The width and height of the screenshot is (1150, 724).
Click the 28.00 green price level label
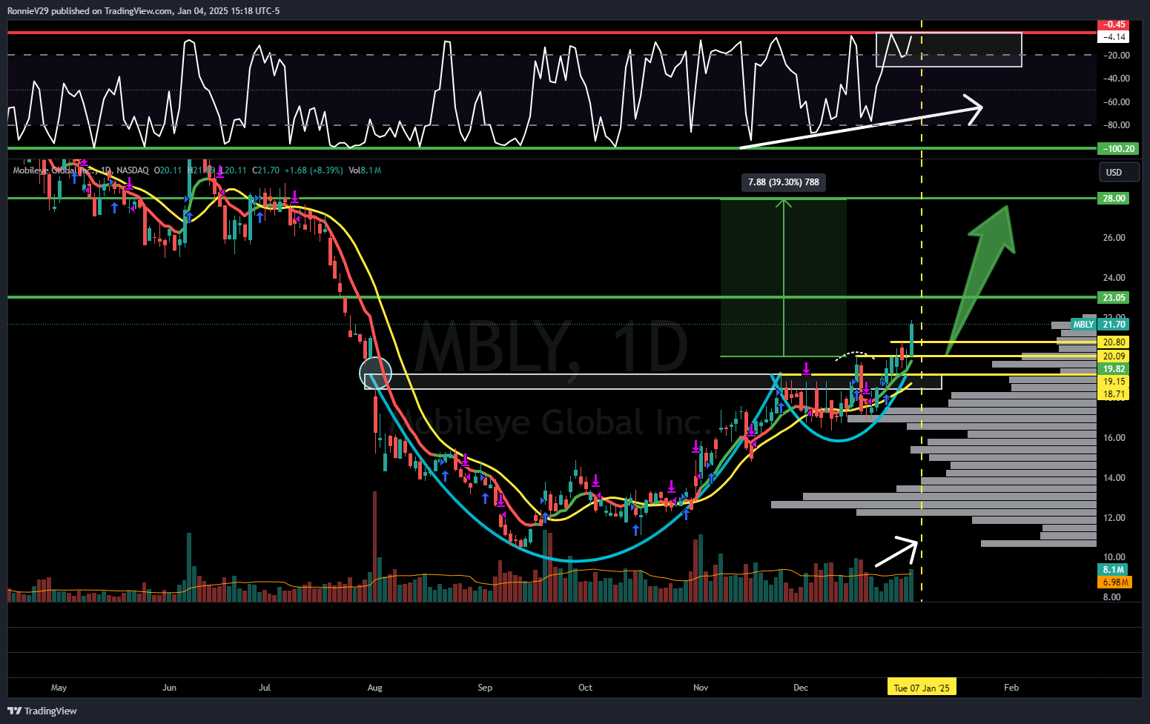tap(1114, 198)
